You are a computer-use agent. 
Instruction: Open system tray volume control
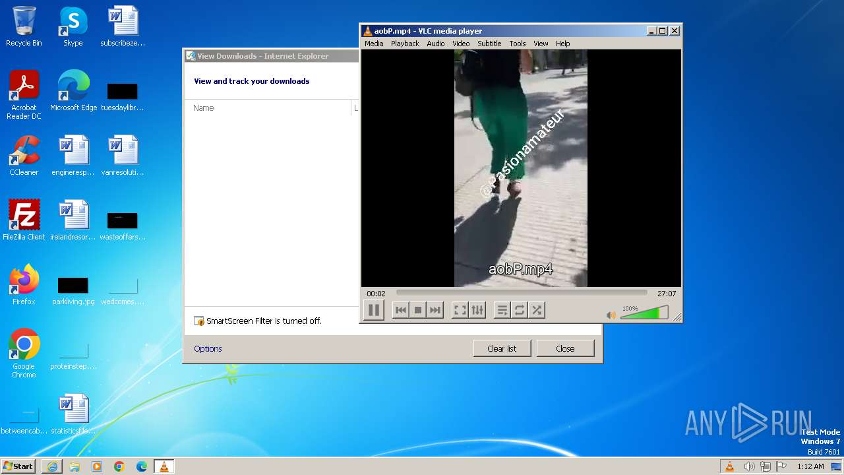click(749, 466)
